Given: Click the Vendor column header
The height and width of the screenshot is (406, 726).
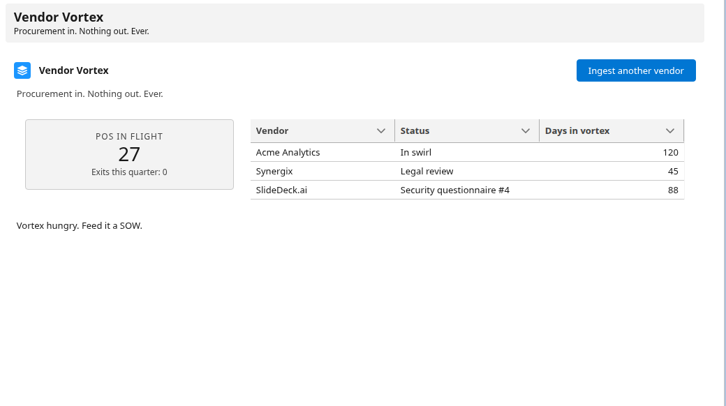Looking at the screenshot, I should coord(323,131).
